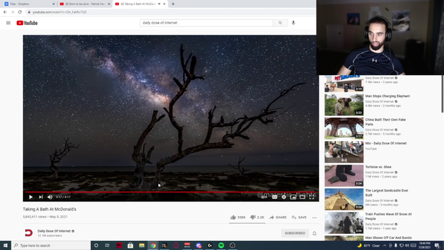Click the browser address bar URL
Screen dimensions: 444x250
tap(60, 12)
